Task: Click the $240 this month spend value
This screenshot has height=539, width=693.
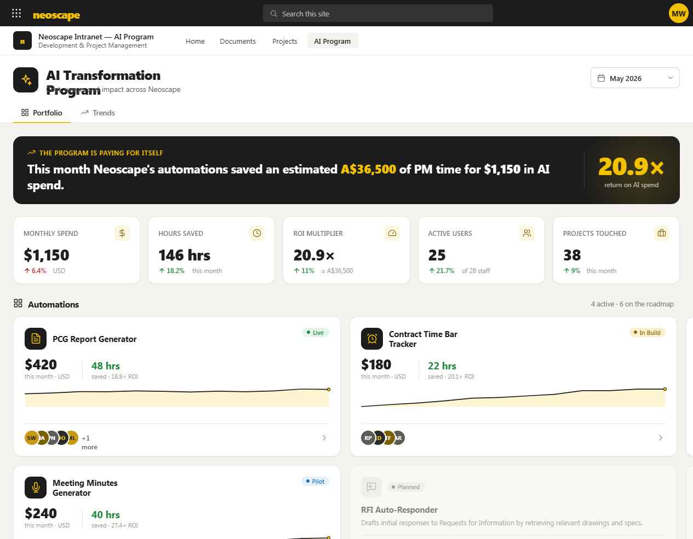Action: point(41,513)
